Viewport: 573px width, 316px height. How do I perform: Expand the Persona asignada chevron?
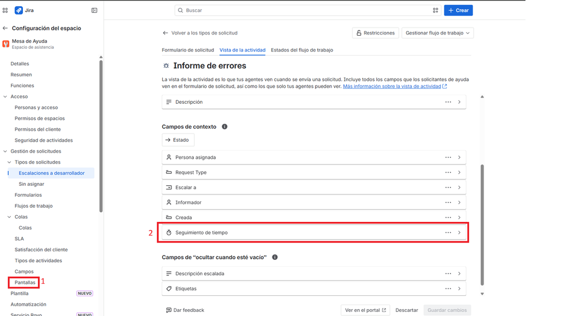coord(459,158)
